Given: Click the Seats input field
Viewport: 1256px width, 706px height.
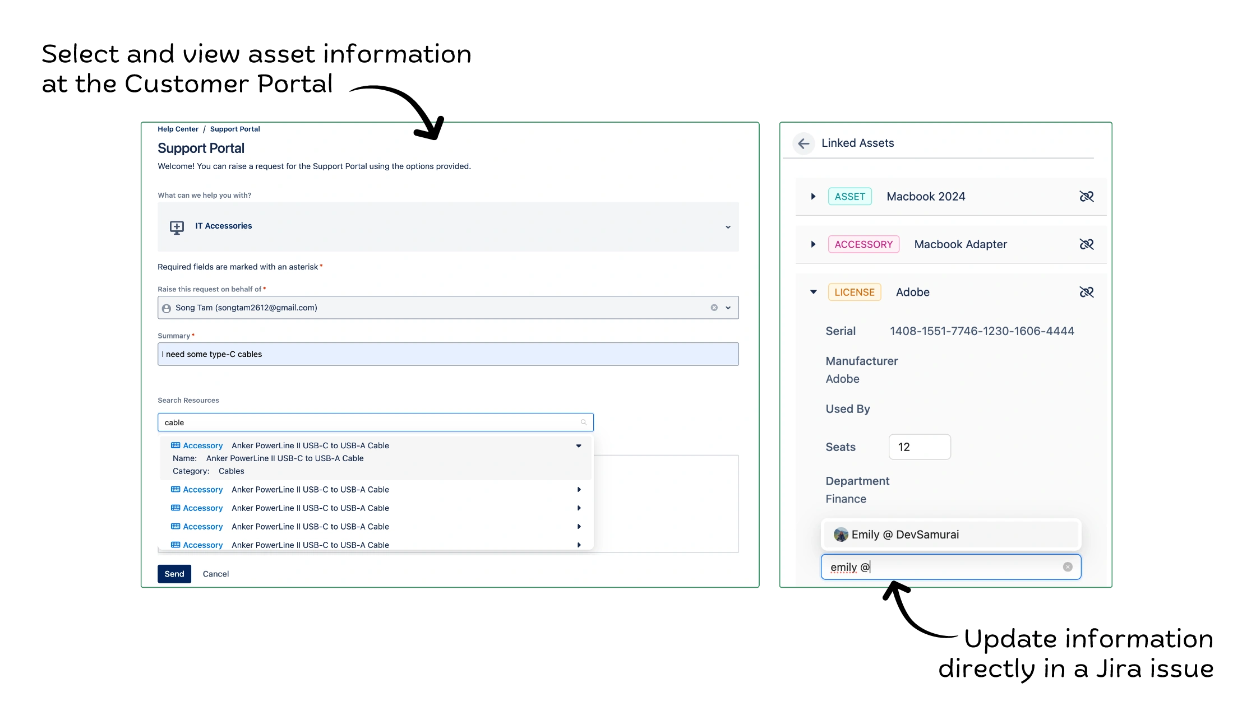Looking at the screenshot, I should (920, 447).
